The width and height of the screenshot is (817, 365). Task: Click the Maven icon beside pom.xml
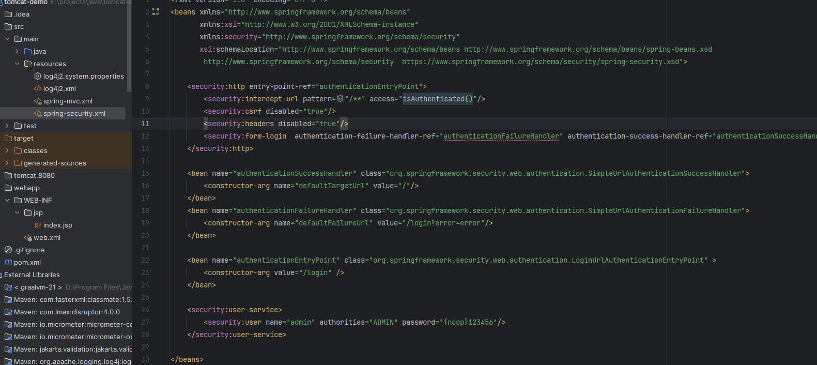click(8, 262)
